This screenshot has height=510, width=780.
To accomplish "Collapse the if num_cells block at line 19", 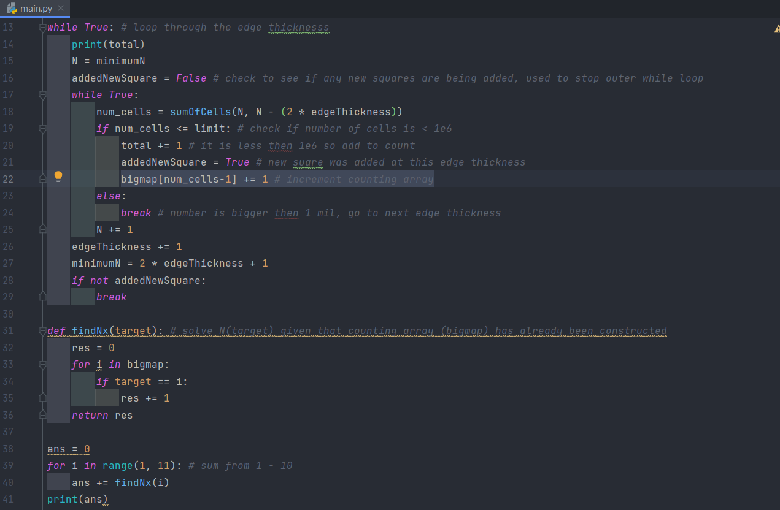I will click(x=42, y=129).
